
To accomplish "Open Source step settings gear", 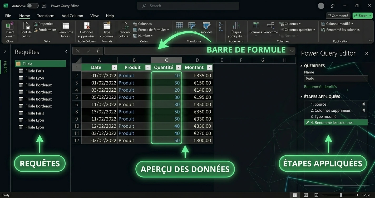I will (364, 104).
